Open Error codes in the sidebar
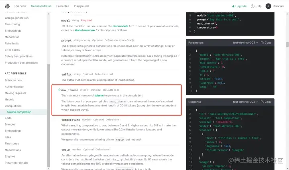 pos(12,50)
